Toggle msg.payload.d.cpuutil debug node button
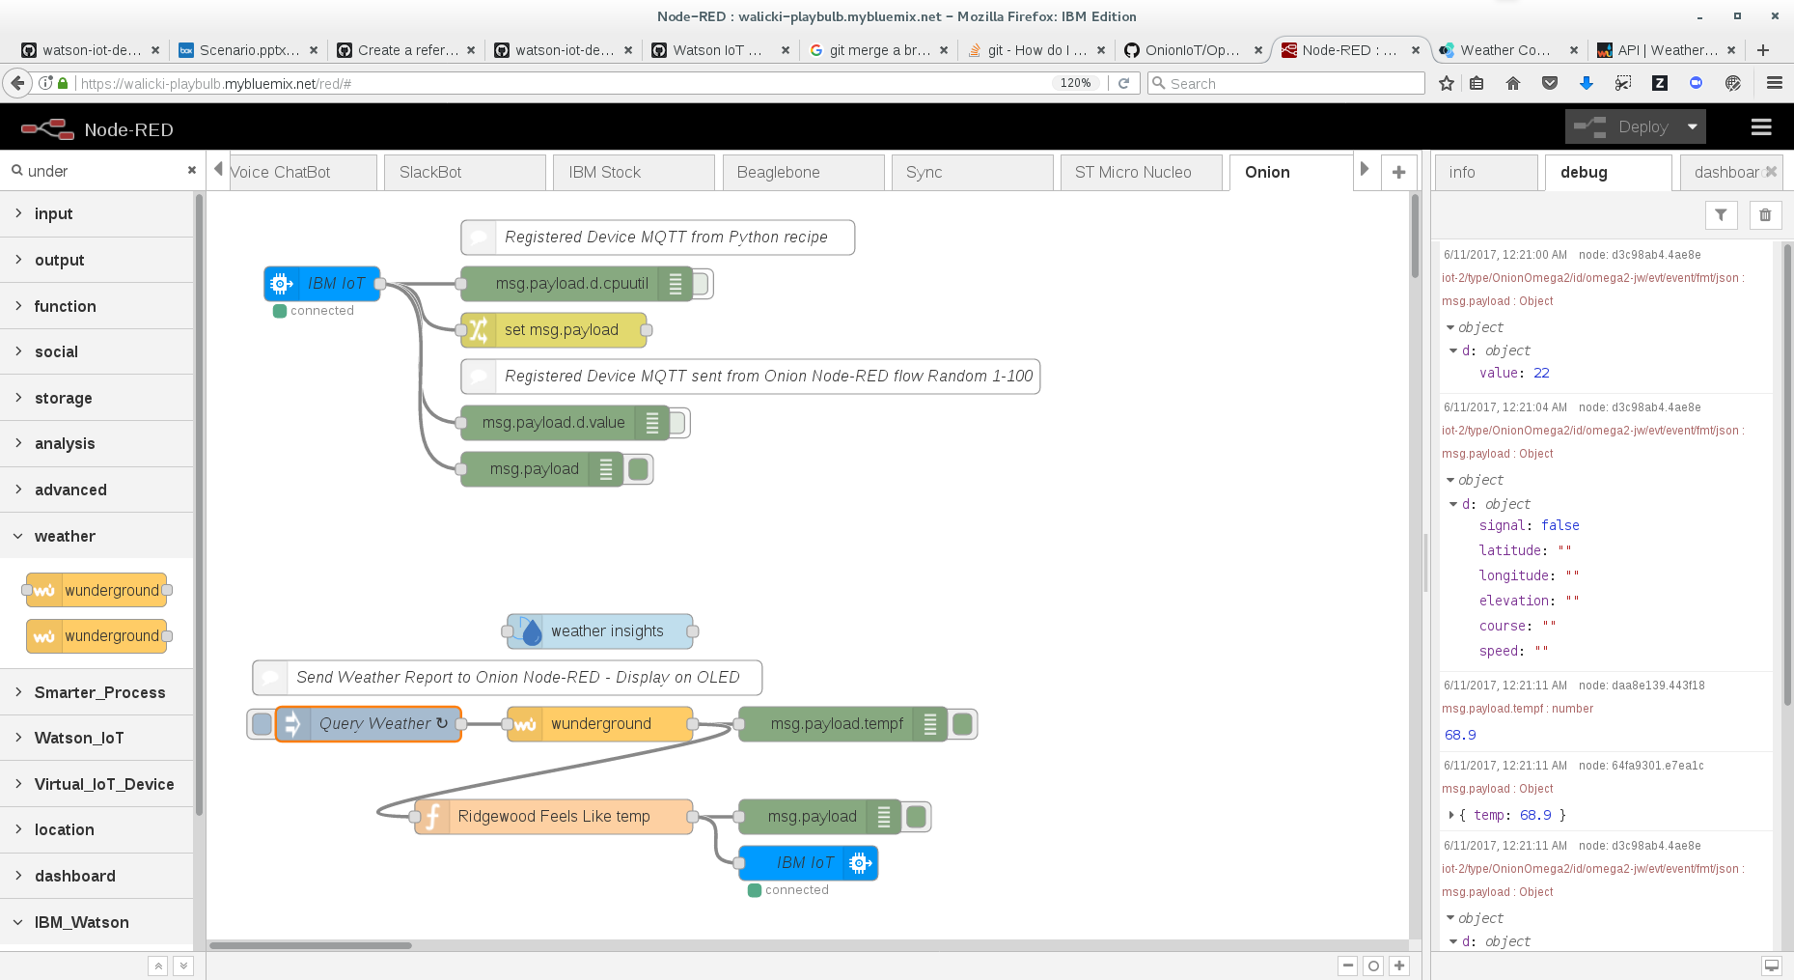 click(x=702, y=284)
